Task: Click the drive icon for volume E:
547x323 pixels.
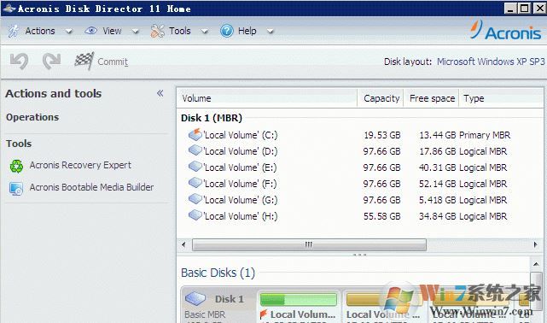Action: point(195,167)
